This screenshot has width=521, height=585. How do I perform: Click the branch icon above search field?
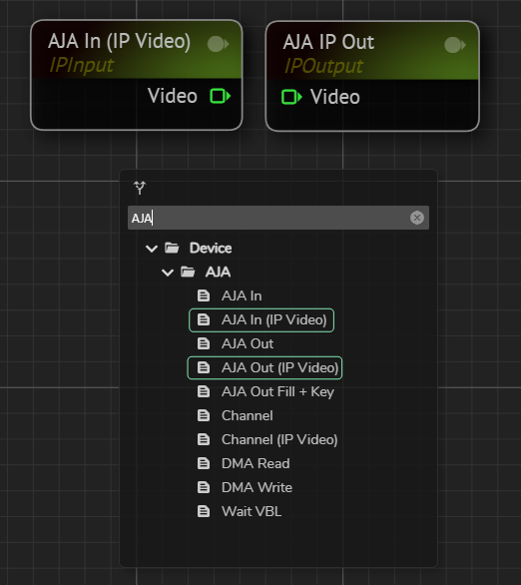[x=140, y=188]
